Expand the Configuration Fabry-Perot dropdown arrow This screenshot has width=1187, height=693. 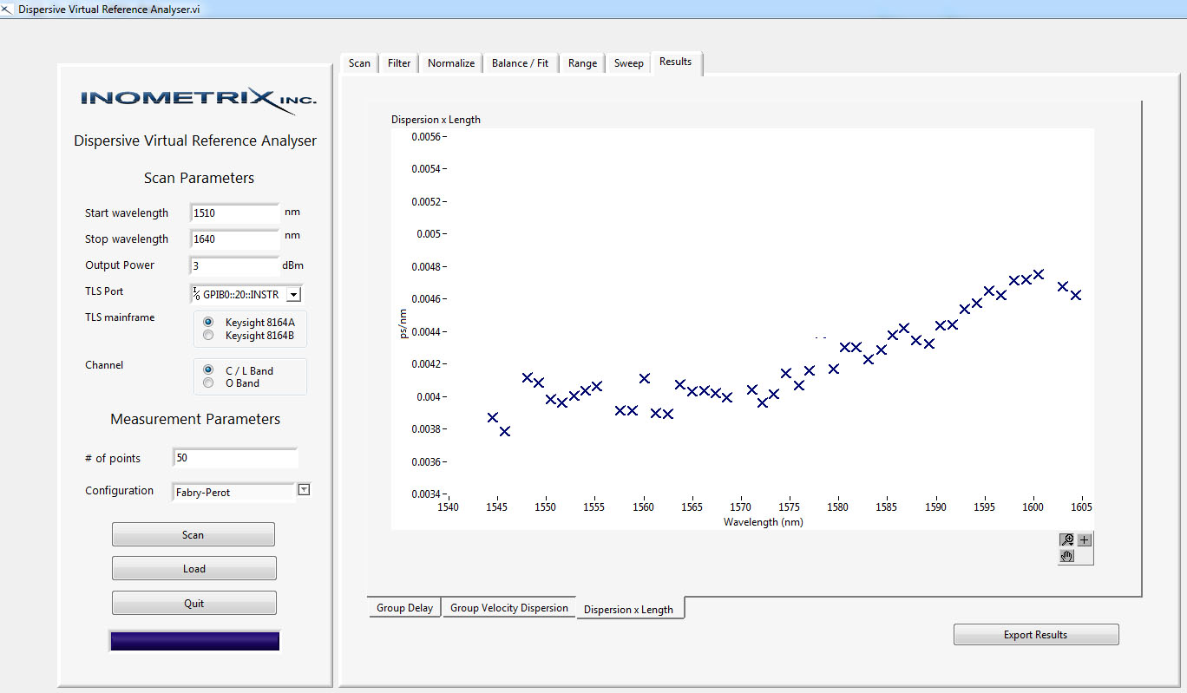(304, 489)
